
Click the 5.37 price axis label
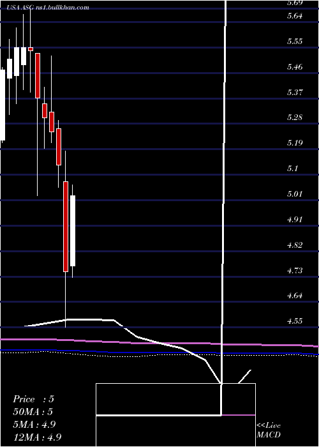[x=295, y=93]
